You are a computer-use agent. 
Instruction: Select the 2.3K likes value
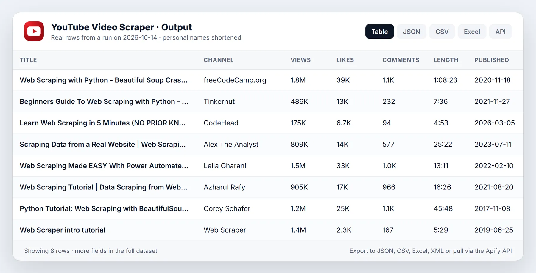click(344, 230)
